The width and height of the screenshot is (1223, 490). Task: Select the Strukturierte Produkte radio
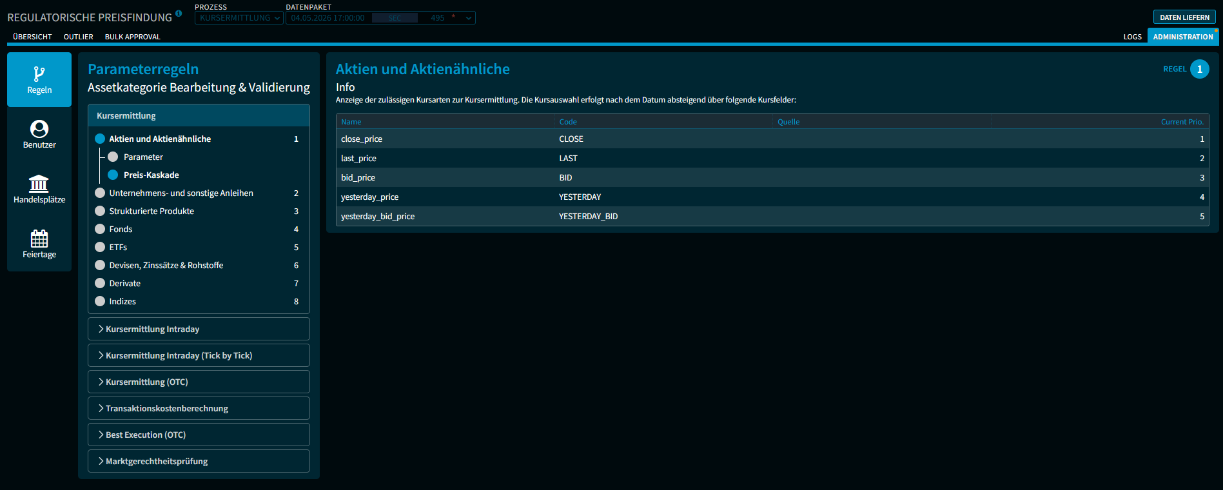tap(100, 211)
